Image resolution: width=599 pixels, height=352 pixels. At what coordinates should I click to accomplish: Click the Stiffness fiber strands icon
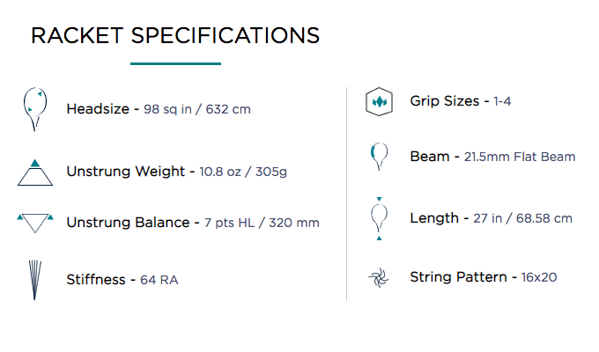[x=34, y=280]
